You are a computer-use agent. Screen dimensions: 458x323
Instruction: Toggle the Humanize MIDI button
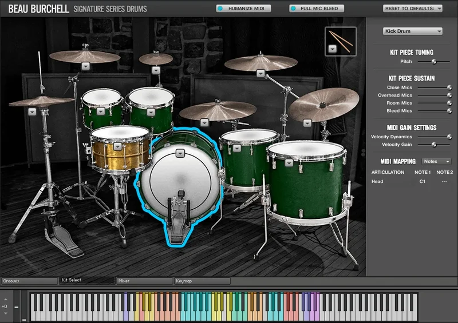point(244,9)
